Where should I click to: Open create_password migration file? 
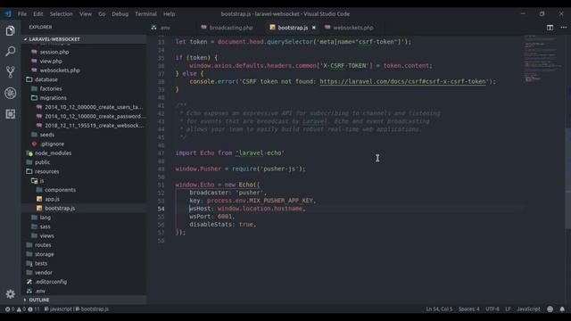click(95, 116)
